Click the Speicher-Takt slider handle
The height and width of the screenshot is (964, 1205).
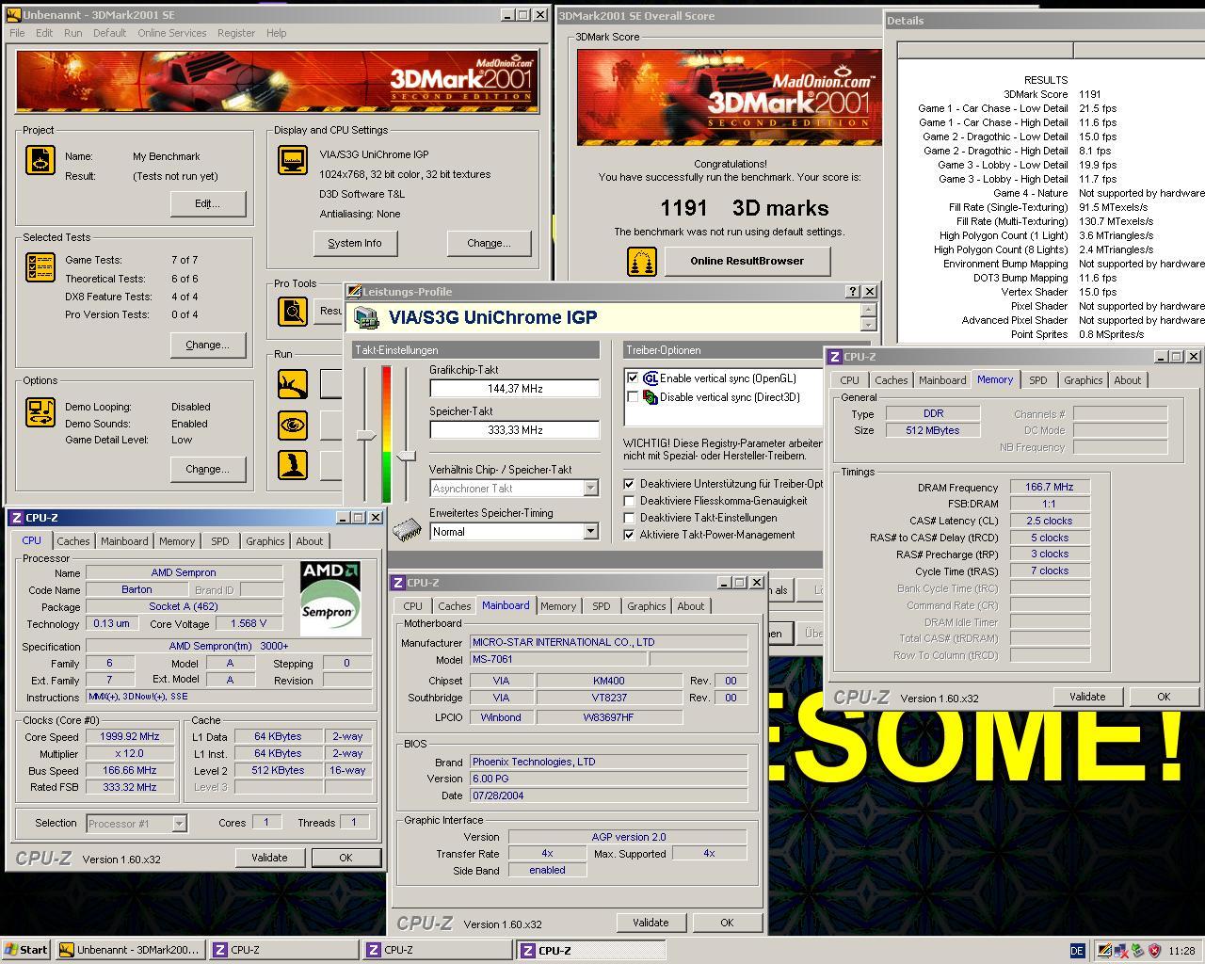click(x=406, y=456)
